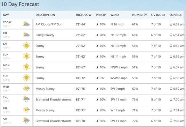Click the raindrop icon beside 60% on Sep 8

point(97,100)
